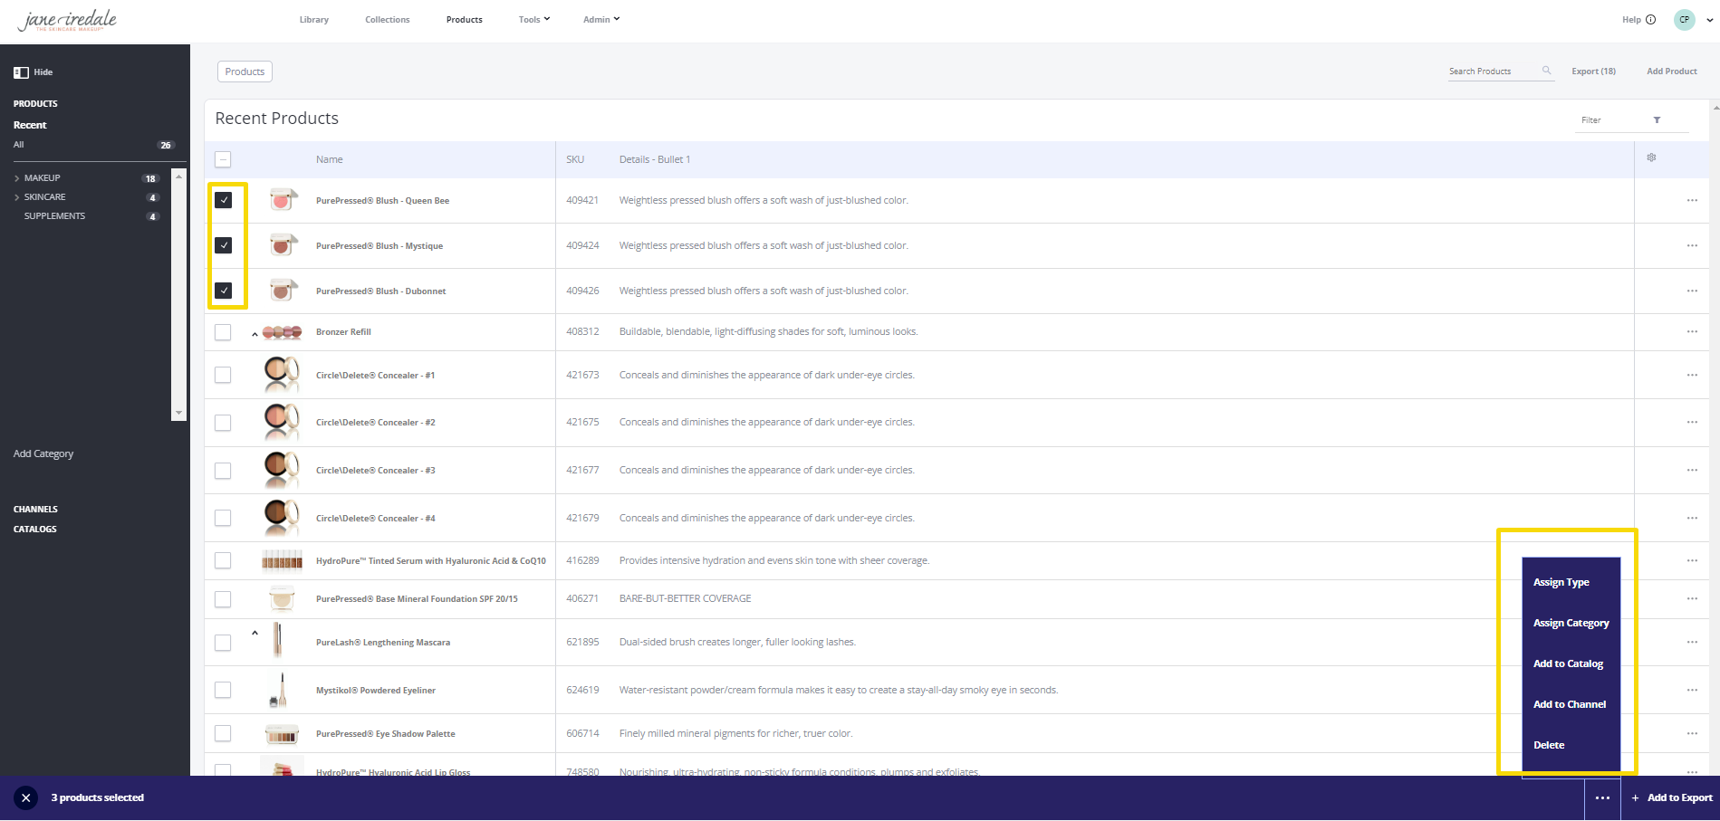Go to the Collections tab
Image resolution: width=1720 pixels, height=821 pixels.
click(388, 20)
